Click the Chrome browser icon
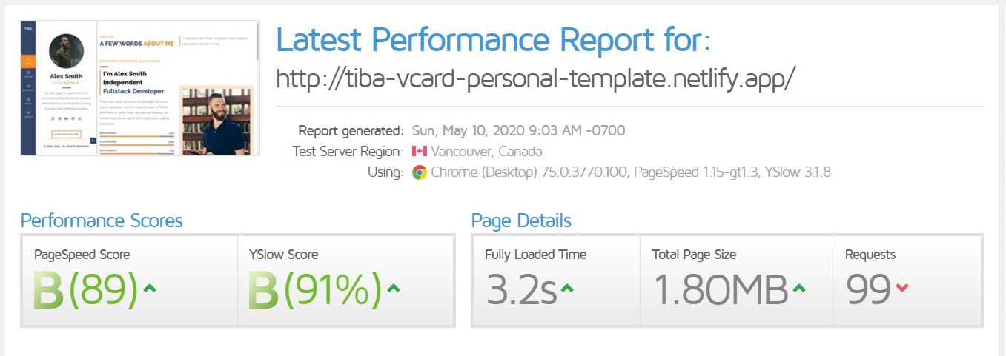1006x356 pixels. [x=420, y=172]
